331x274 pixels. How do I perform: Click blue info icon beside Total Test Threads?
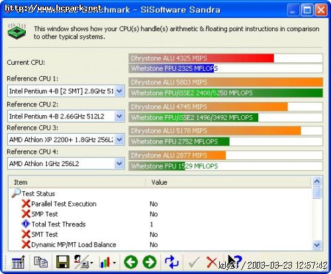pos(26,224)
